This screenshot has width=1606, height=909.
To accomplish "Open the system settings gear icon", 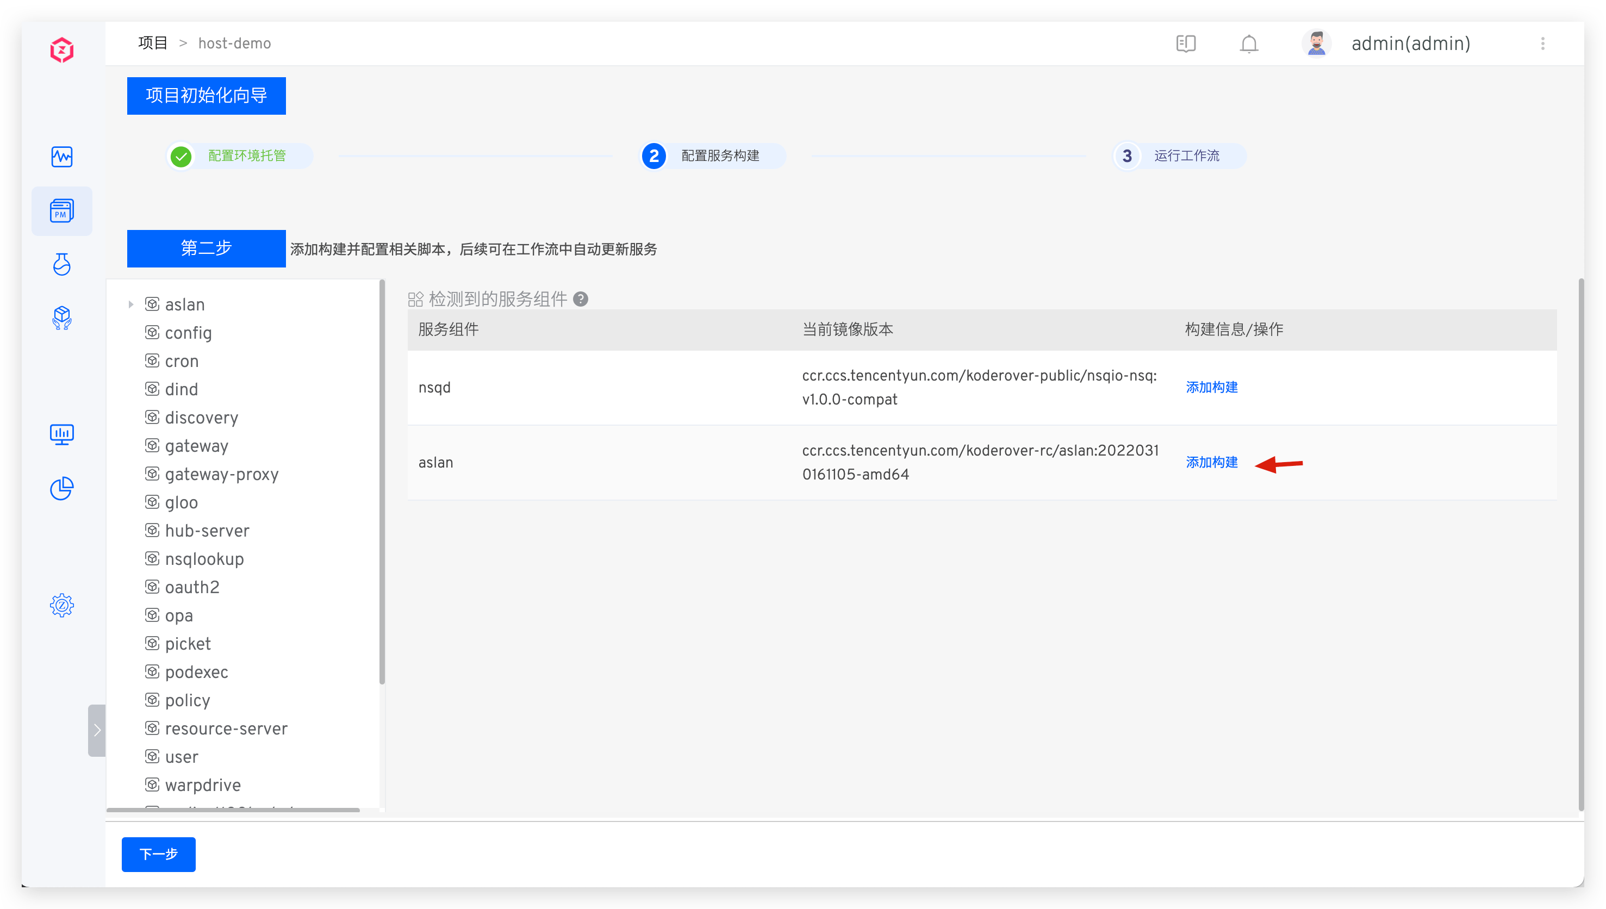I will click(x=62, y=605).
